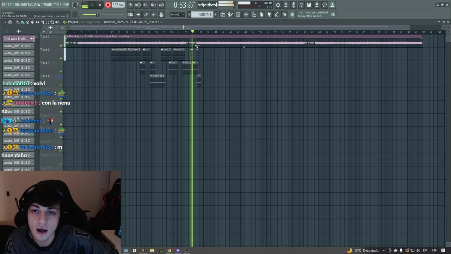Screen dimensions: 451x254
Task: Click the download content library icon
Action: coord(332,5)
